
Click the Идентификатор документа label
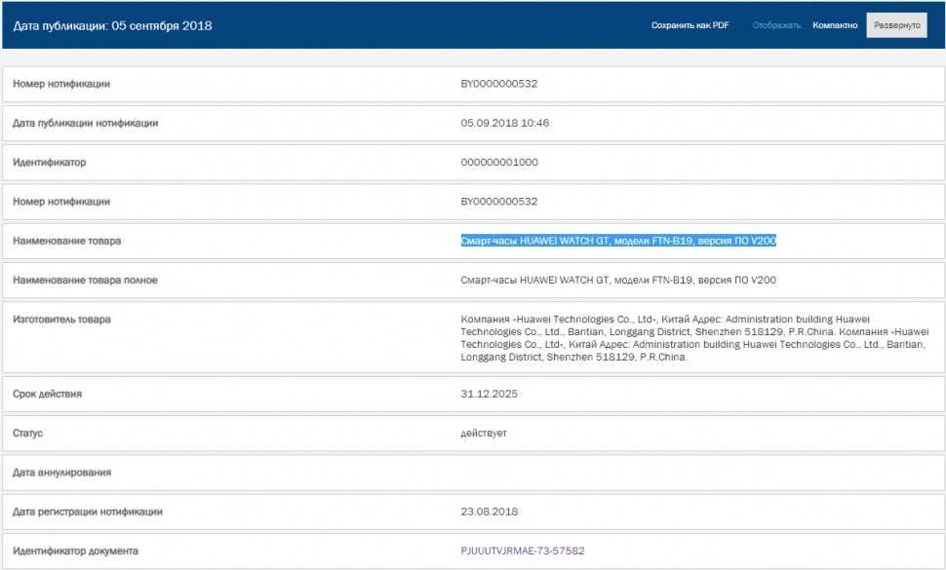[75, 551]
